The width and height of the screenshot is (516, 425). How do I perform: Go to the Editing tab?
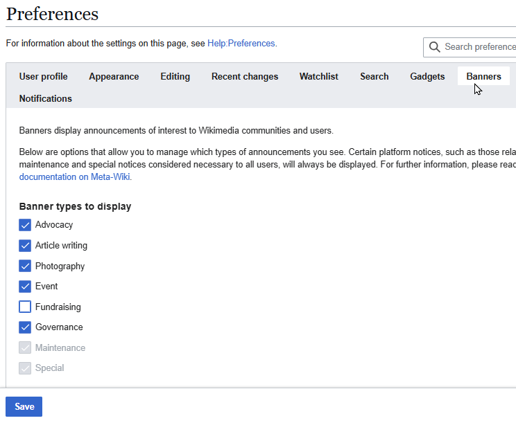tap(175, 77)
